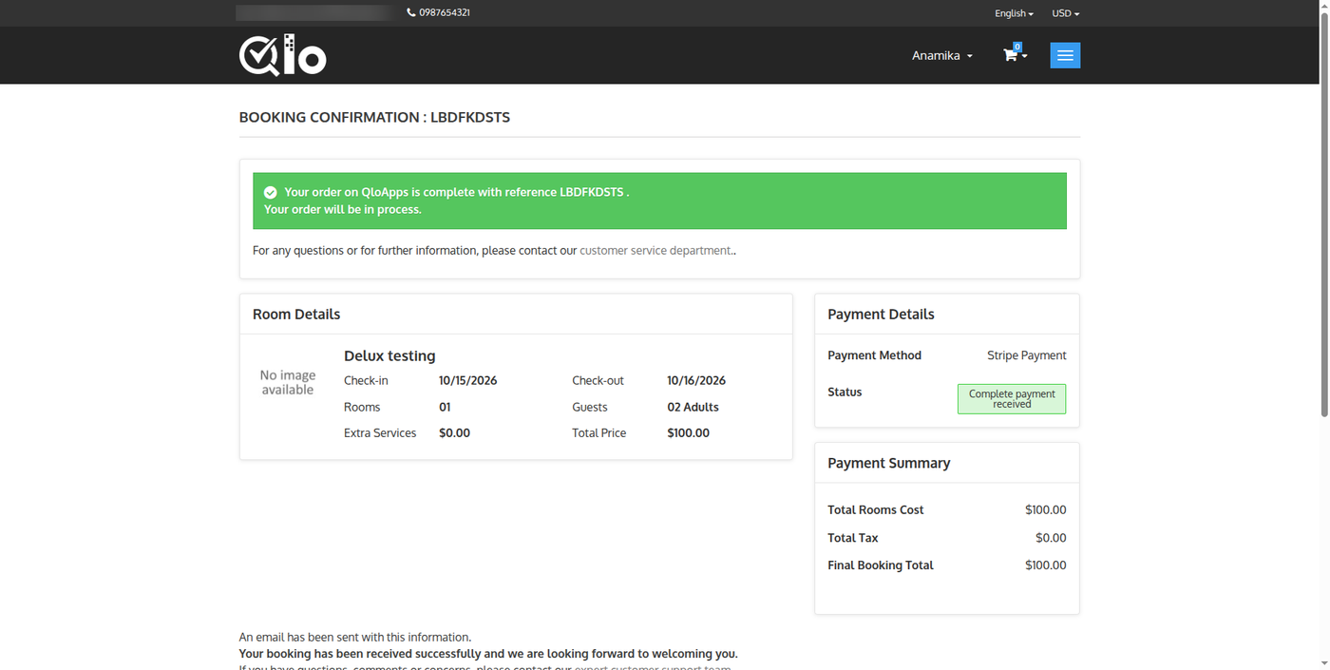Click Total Rooms Cost amount $100.00
This screenshot has width=1330, height=670.
click(1046, 509)
